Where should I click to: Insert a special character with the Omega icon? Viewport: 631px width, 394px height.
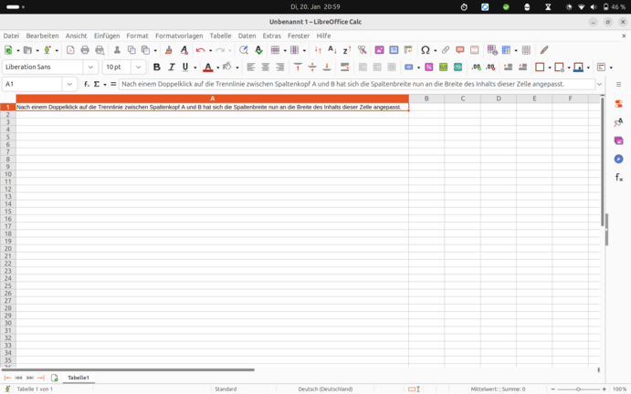(425, 50)
